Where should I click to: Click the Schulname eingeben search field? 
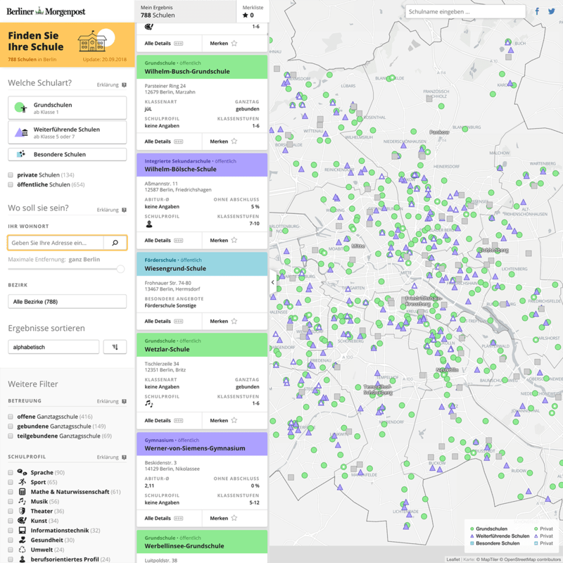pos(464,12)
